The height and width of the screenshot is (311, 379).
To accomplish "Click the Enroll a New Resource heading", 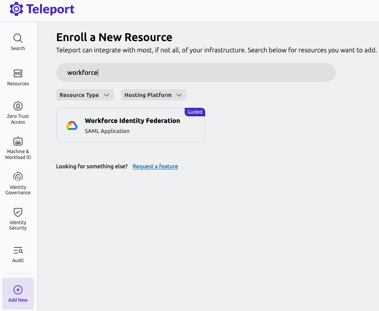I will tap(114, 37).
